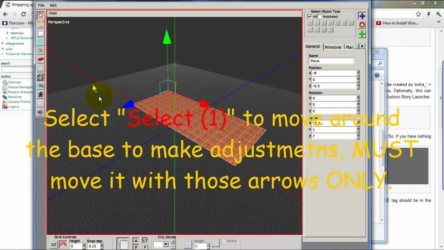Open the File menu

click(x=41, y=5)
